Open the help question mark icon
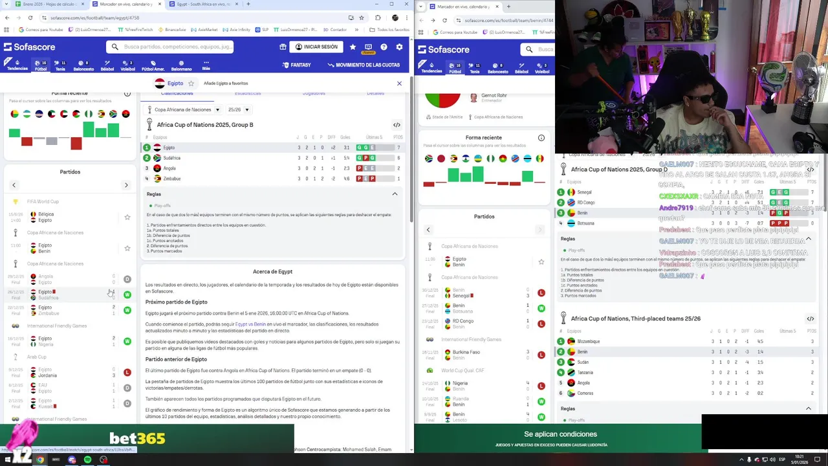828x466 pixels. coord(384,47)
